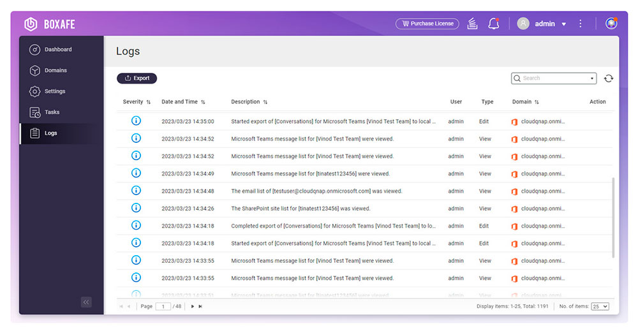This screenshot has height=333, width=638.
Task: Click the refresh icon beside search
Action: [608, 78]
